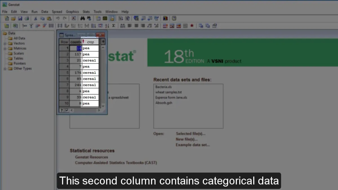Click the red star toolbar icon

[192, 26]
